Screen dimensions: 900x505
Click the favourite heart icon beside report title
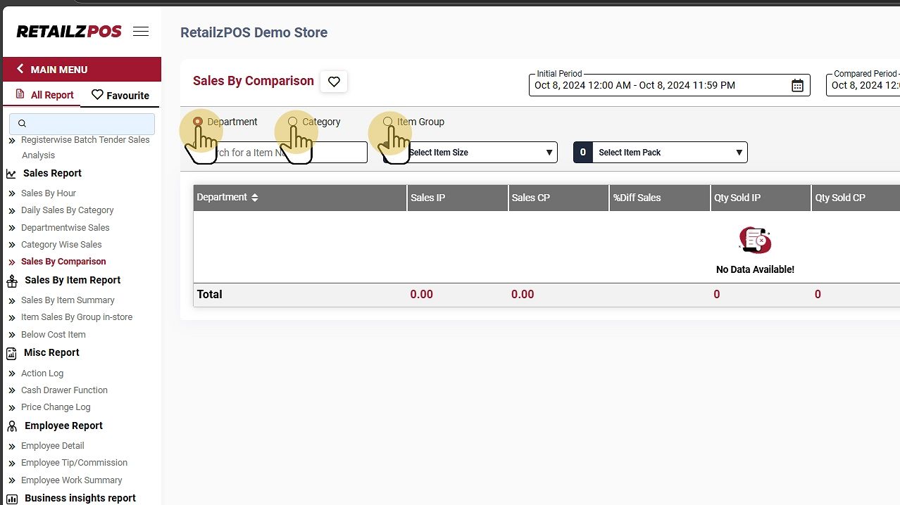pyautogui.click(x=334, y=82)
